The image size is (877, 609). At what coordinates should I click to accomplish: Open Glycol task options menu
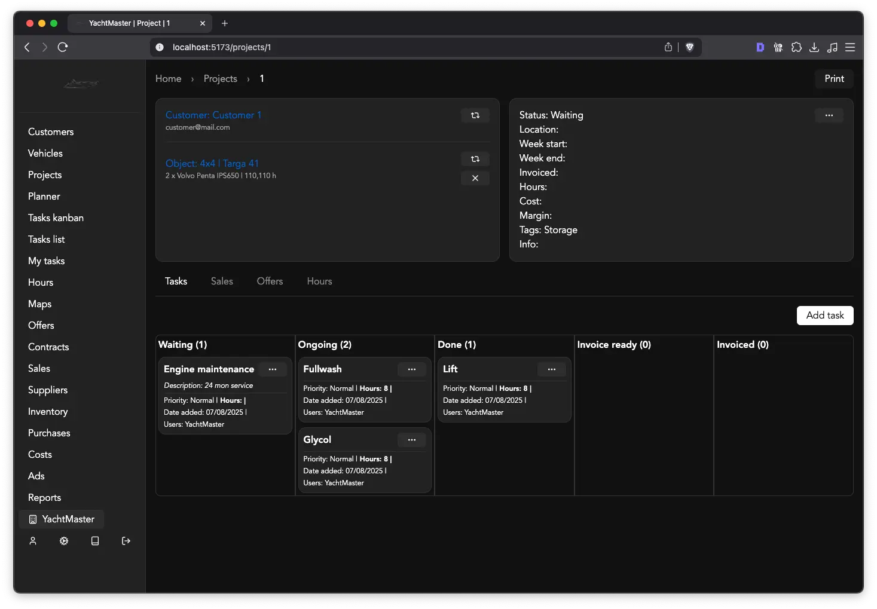click(412, 440)
